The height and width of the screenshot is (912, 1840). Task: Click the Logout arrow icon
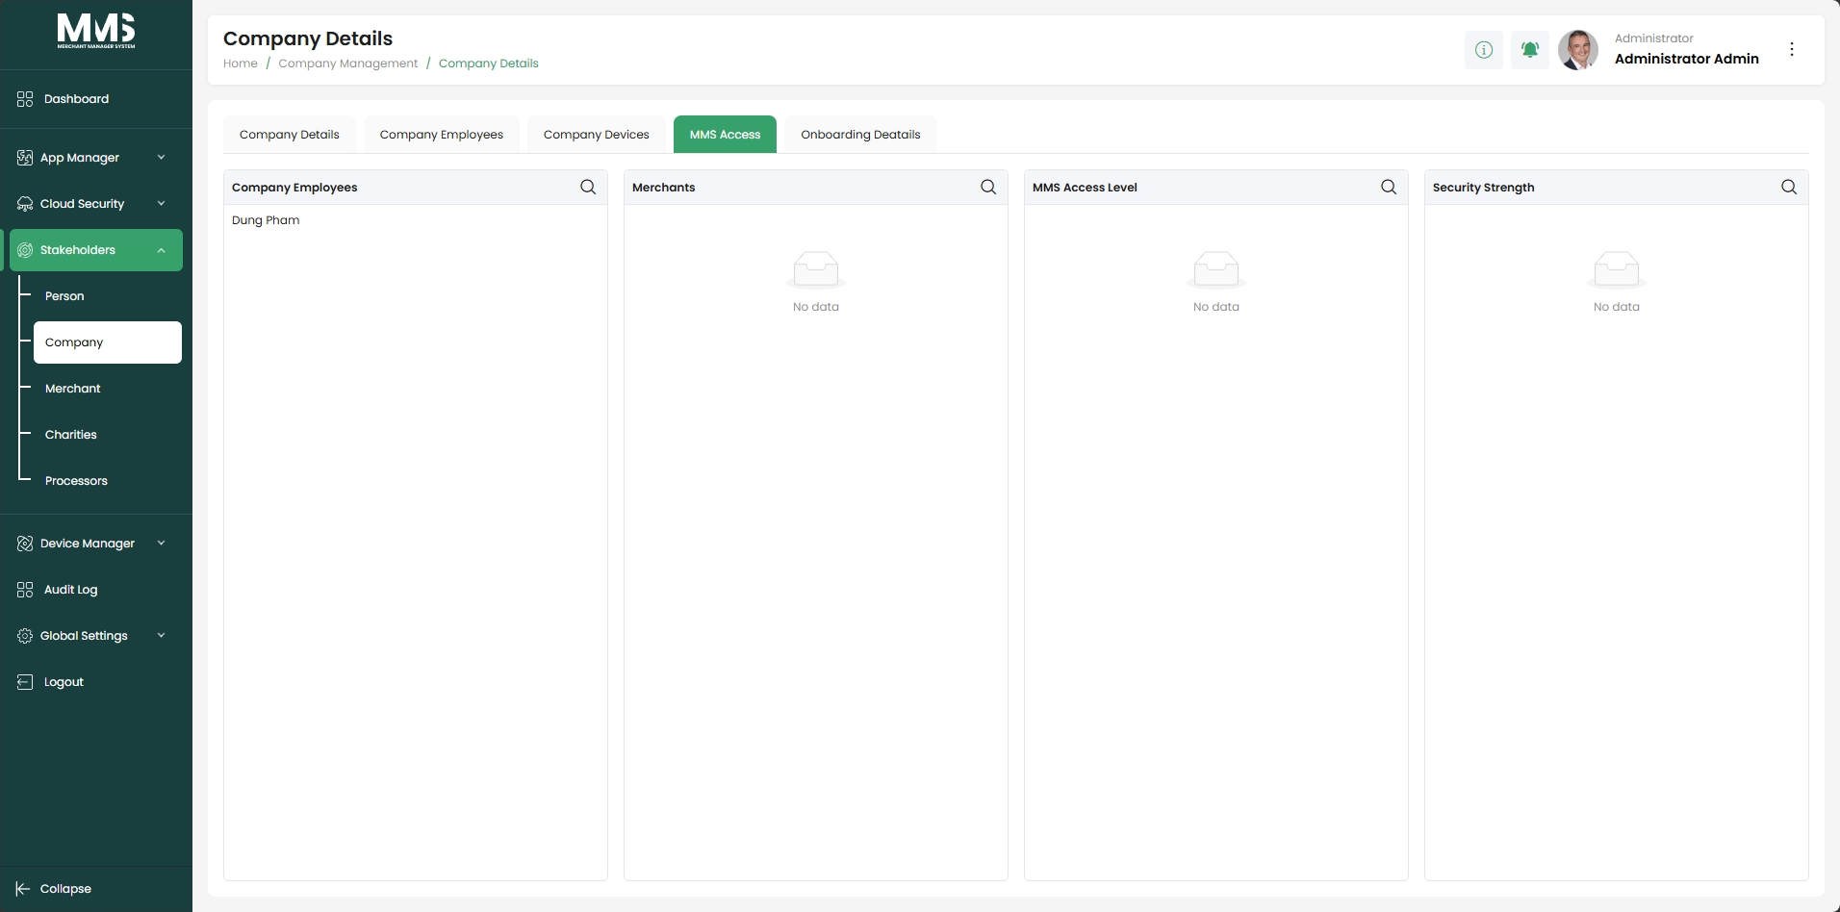[x=25, y=682]
